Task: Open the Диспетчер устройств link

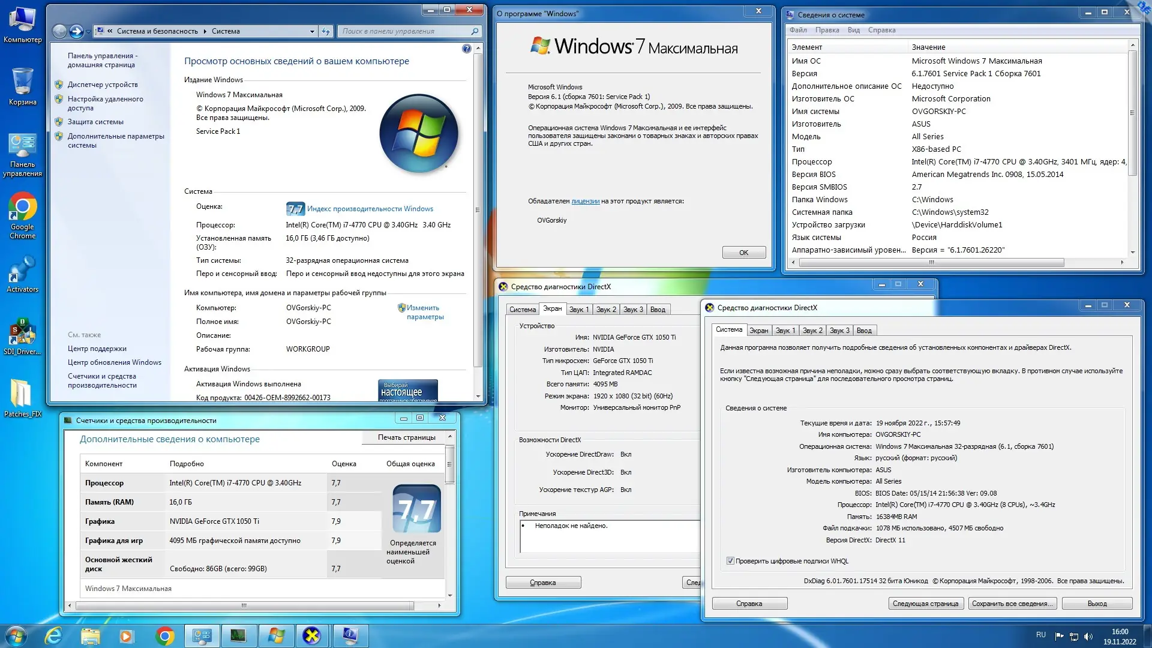Action: coord(103,85)
